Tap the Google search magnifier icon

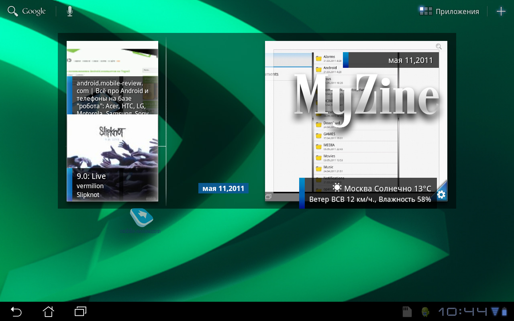point(13,11)
